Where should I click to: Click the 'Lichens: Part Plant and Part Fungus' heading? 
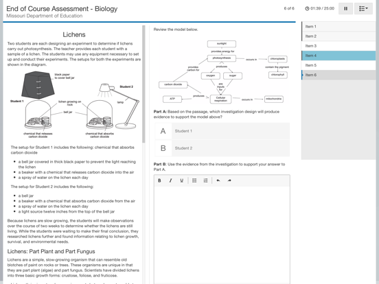coord(51,251)
